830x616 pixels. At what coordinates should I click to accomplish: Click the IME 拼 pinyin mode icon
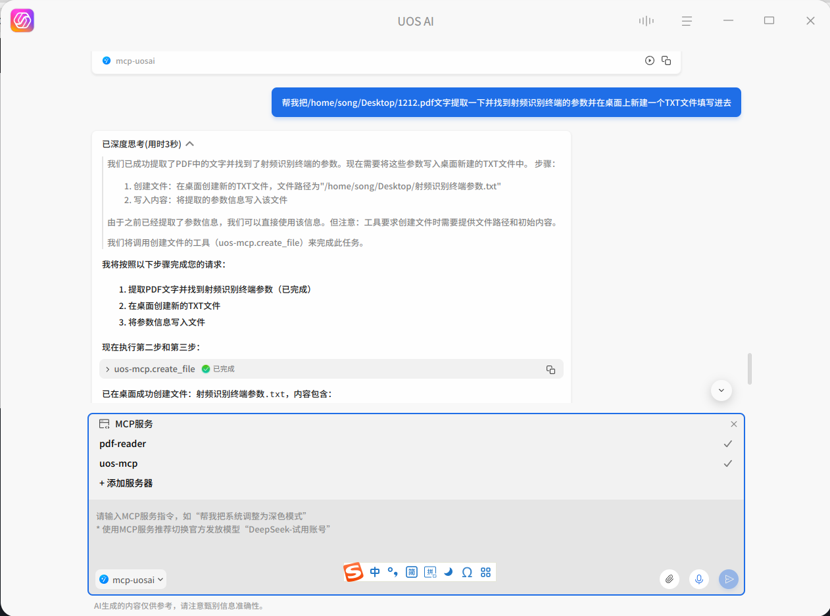(x=430, y=572)
